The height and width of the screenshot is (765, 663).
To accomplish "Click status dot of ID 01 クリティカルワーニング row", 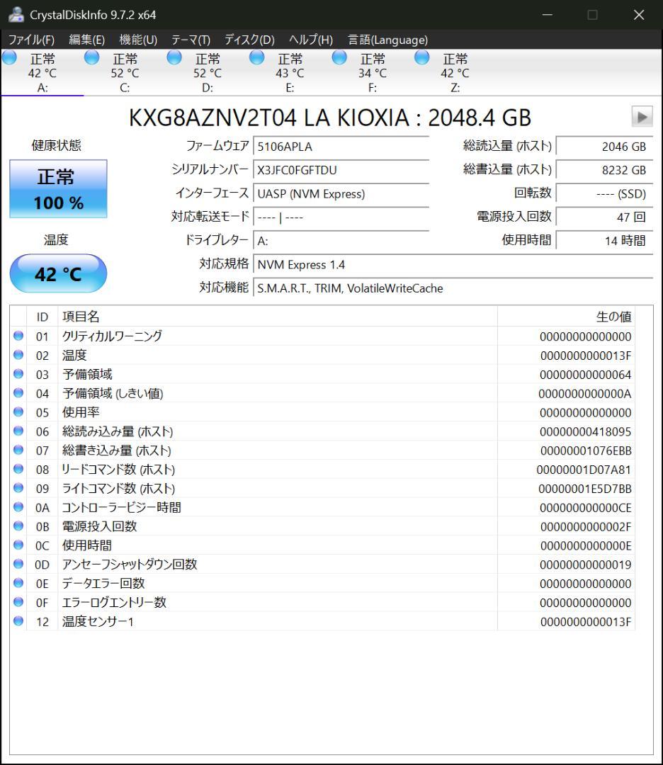I will point(18,336).
